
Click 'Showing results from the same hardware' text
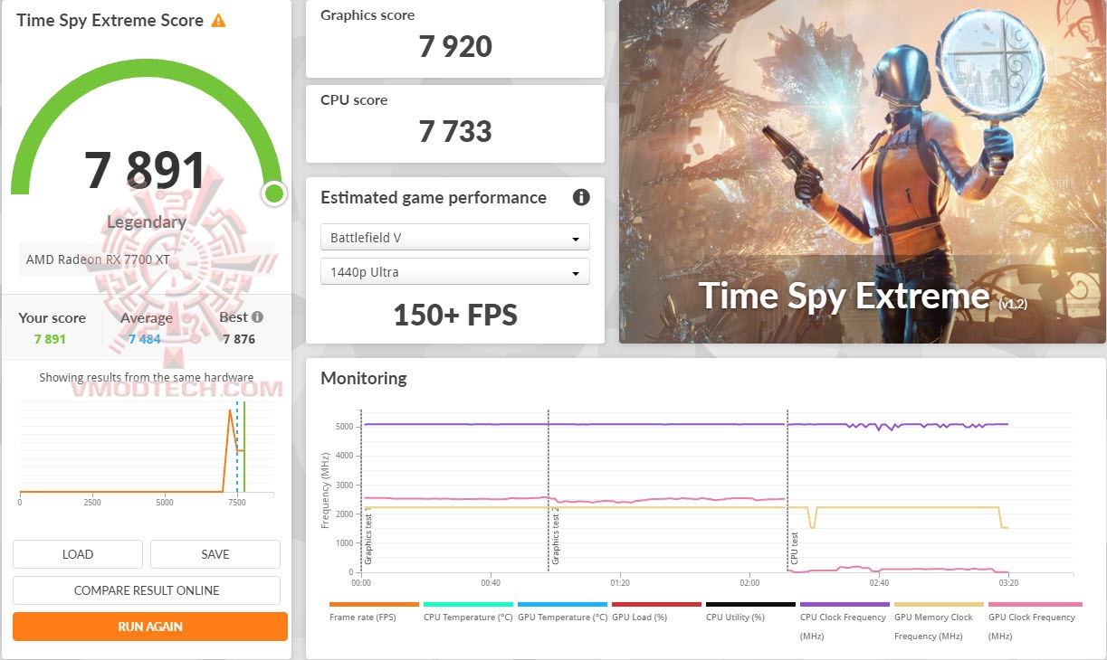[x=147, y=377]
